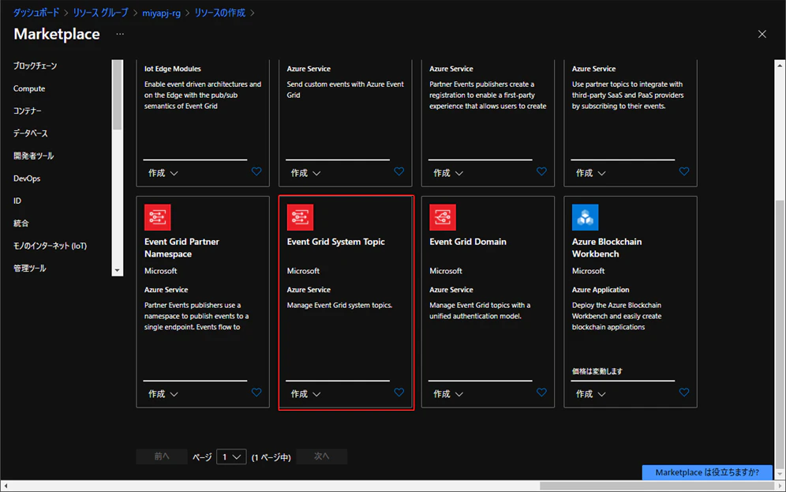This screenshot has height=492, width=786.
Task: Select モノのインターネット (IoT) category
Action: (51, 246)
